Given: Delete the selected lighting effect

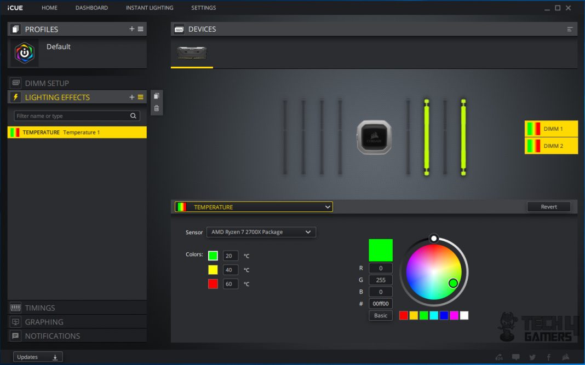Looking at the screenshot, I should pyautogui.click(x=157, y=108).
